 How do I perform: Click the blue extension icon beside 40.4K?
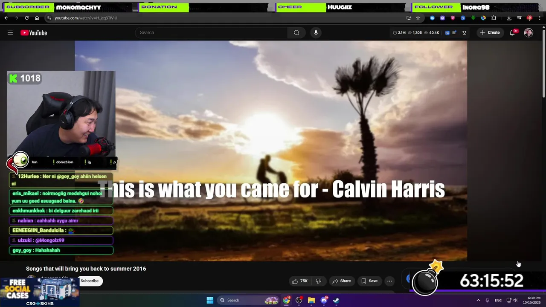[447, 33]
